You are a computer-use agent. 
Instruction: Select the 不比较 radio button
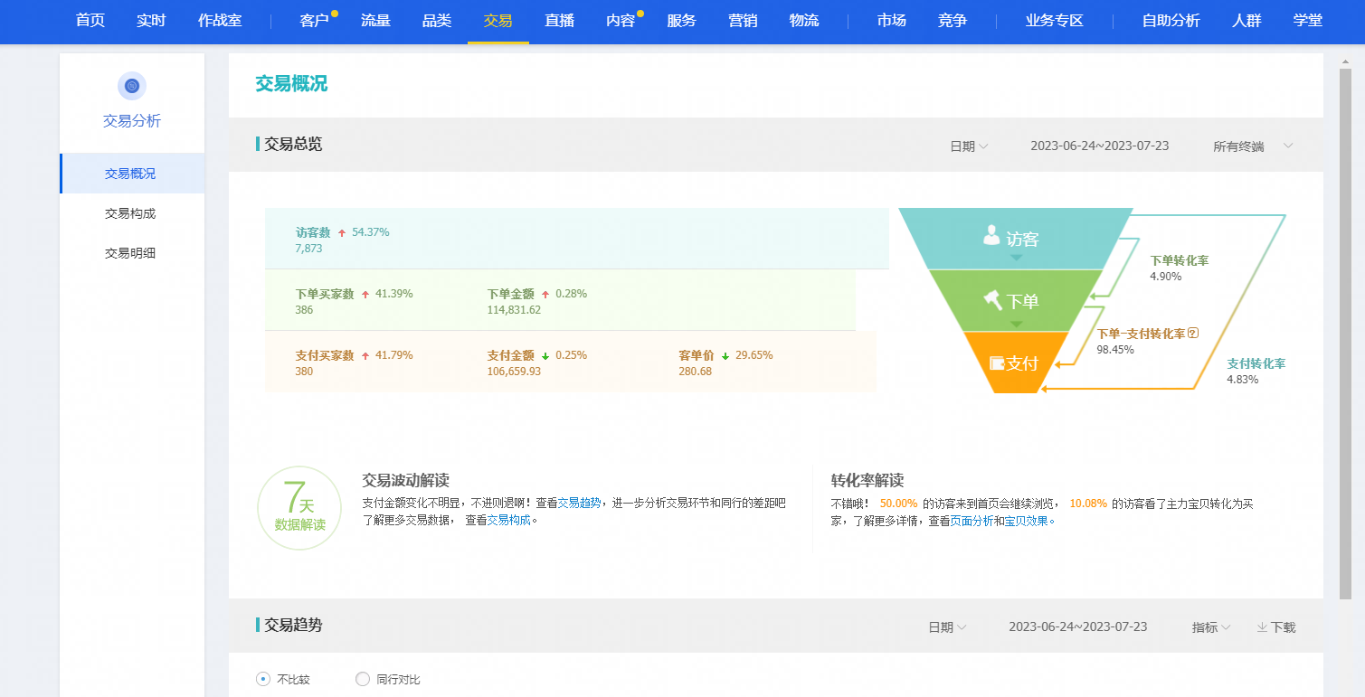(x=263, y=679)
